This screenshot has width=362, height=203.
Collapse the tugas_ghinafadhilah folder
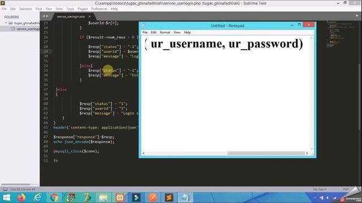[6, 23]
